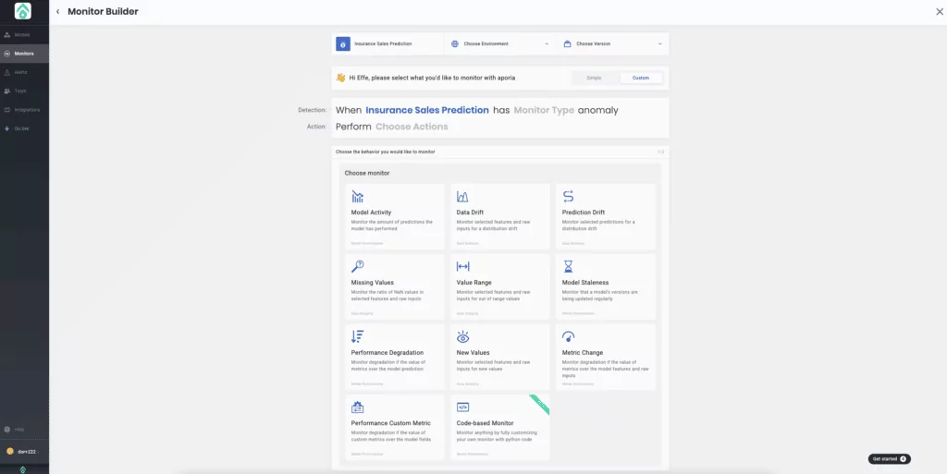Click the small Aporia icon at sidebar bottom
Image resolution: width=947 pixels, height=474 pixels.
pyautogui.click(x=23, y=469)
